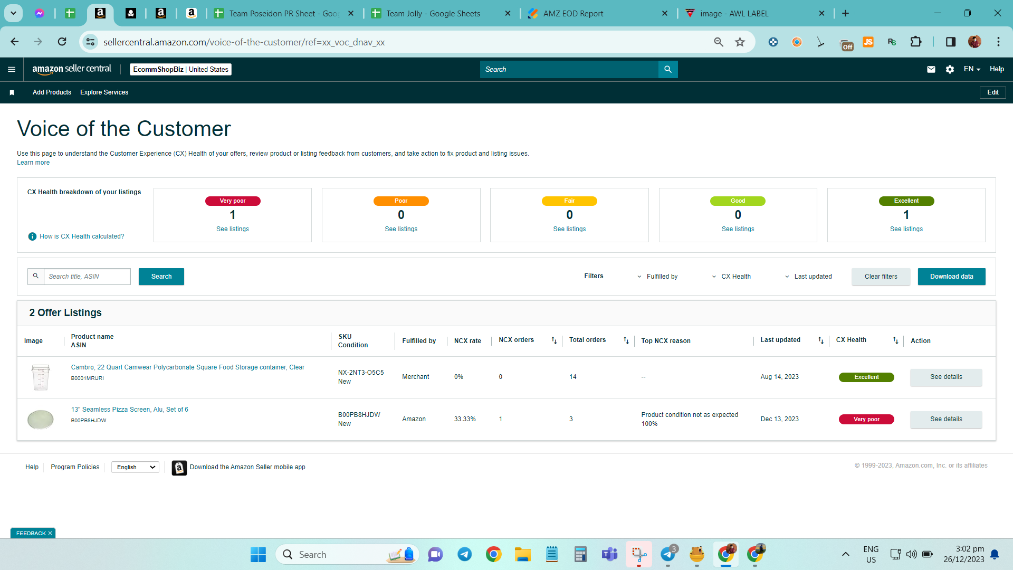Open the Learn more link
The image size is (1013, 570).
tap(33, 163)
